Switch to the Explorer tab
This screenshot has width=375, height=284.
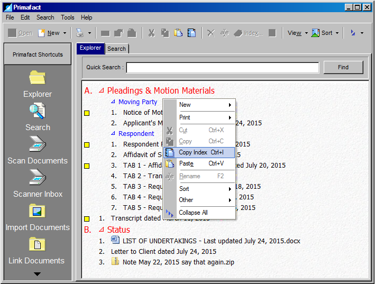pos(90,48)
